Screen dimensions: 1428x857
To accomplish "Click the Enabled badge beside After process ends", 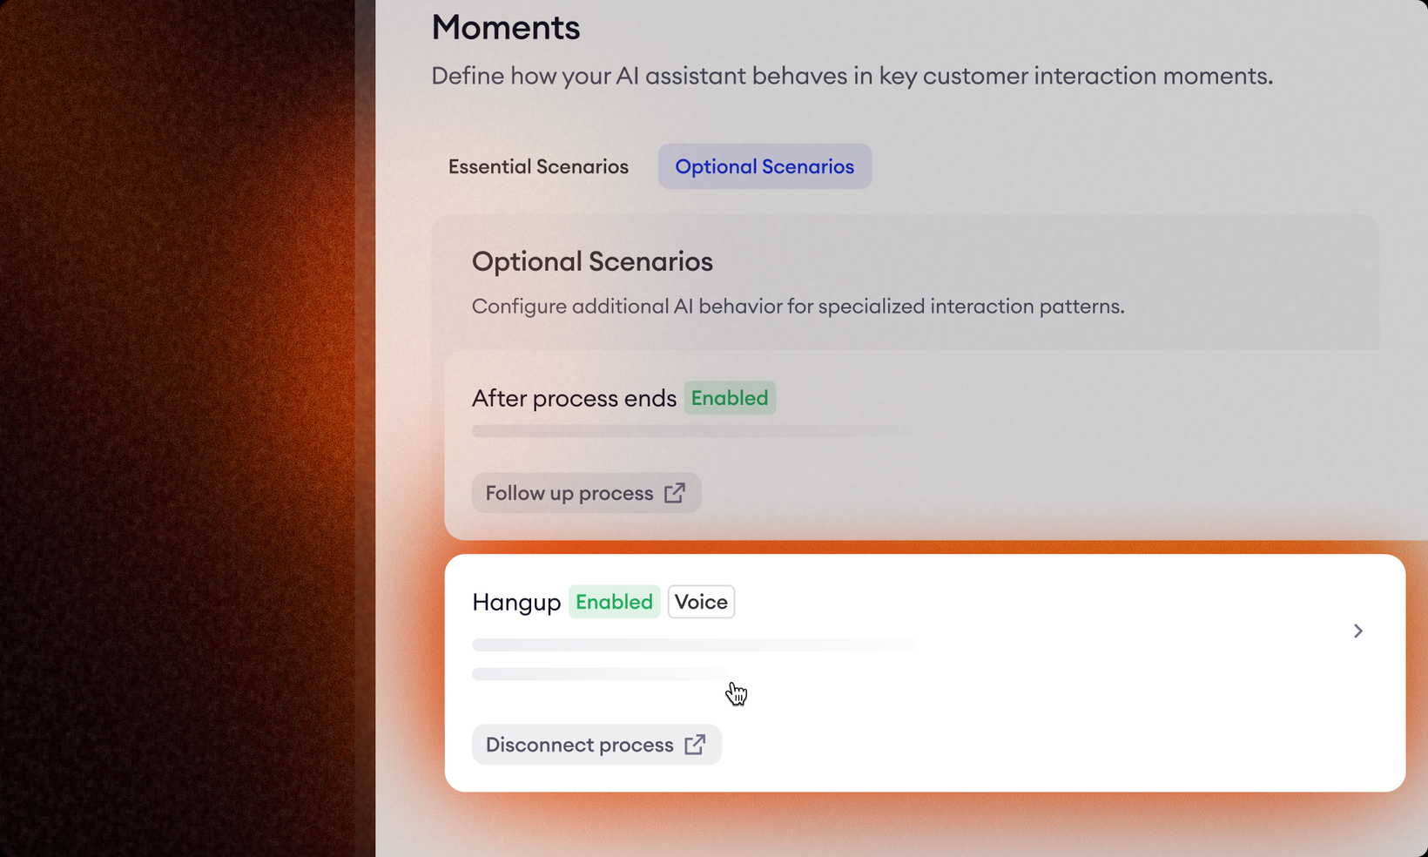I will [x=730, y=398].
